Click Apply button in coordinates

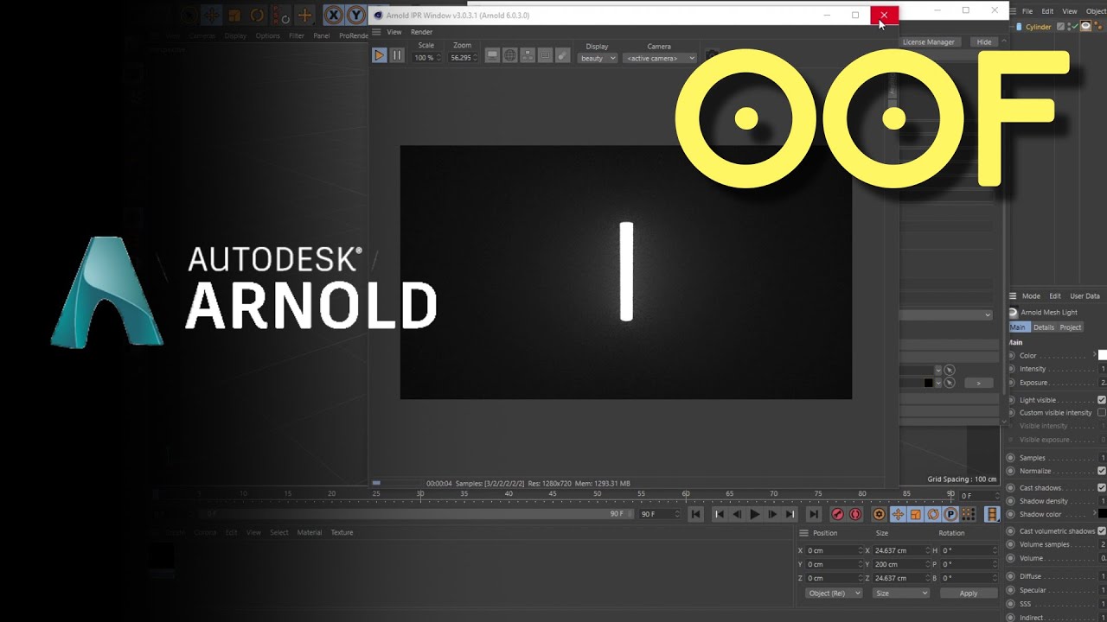click(x=968, y=593)
